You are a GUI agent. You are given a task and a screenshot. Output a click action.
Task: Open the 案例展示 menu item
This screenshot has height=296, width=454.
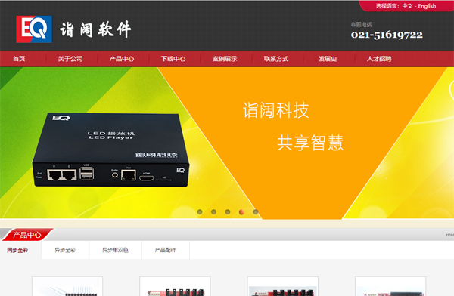point(225,59)
